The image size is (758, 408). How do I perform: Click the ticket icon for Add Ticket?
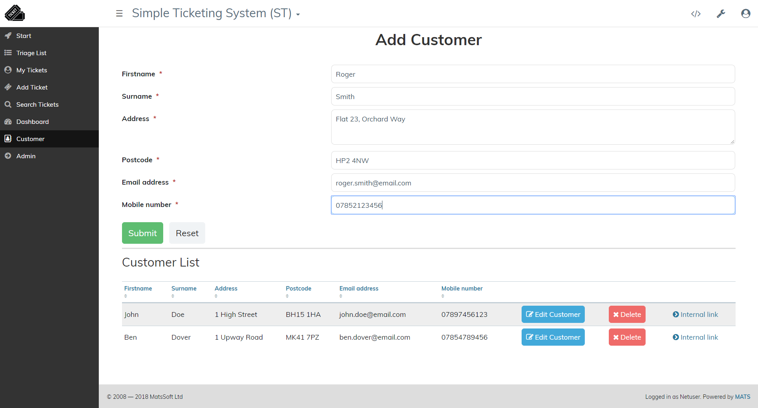[x=8, y=87]
